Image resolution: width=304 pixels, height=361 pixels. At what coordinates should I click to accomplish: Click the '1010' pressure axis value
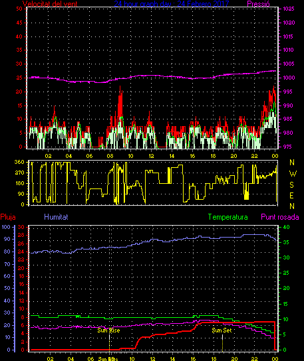point(288,50)
